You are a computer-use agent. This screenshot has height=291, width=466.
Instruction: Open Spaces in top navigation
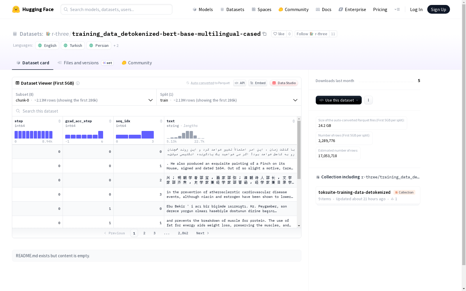[262, 9]
